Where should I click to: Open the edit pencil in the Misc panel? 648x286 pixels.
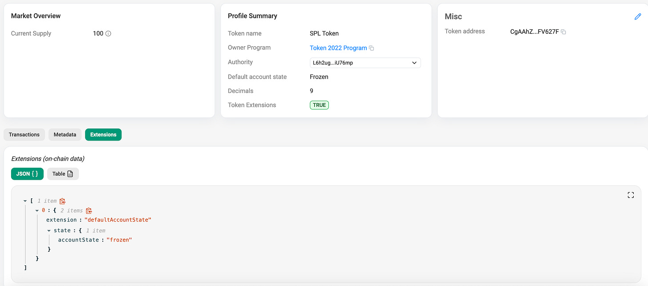tap(638, 16)
